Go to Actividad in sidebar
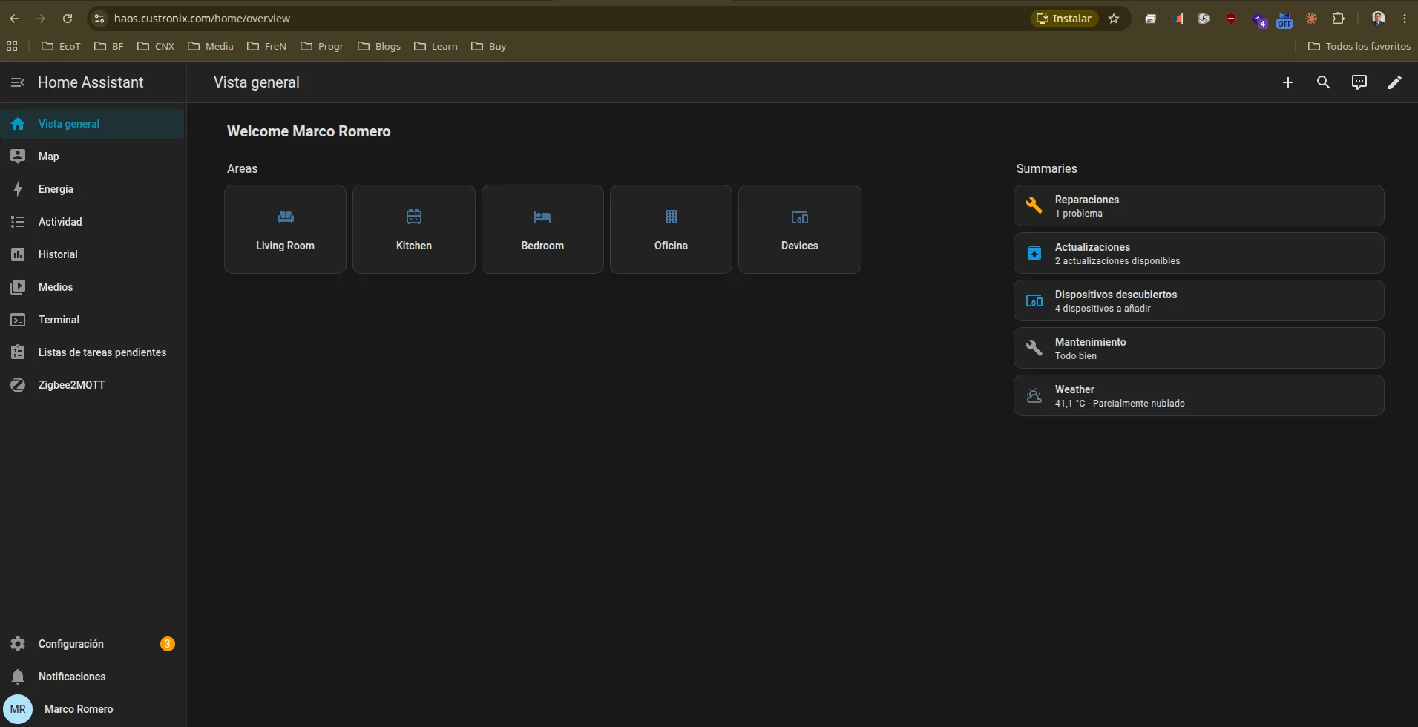This screenshot has width=1418, height=727. click(93, 222)
